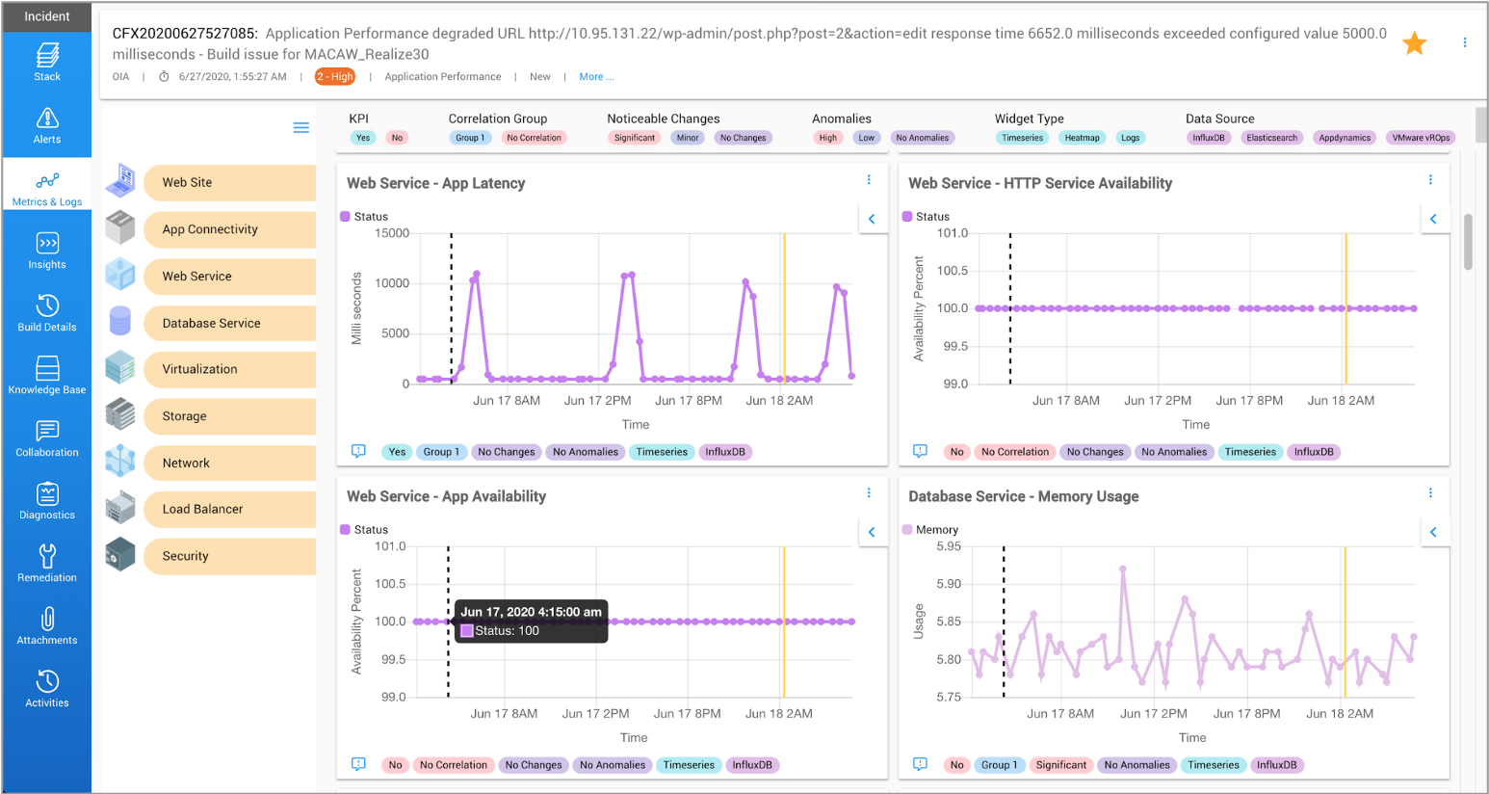Open the Alerts section in sidebar
This screenshot has width=1489, height=794.
[x=46, y=126]
